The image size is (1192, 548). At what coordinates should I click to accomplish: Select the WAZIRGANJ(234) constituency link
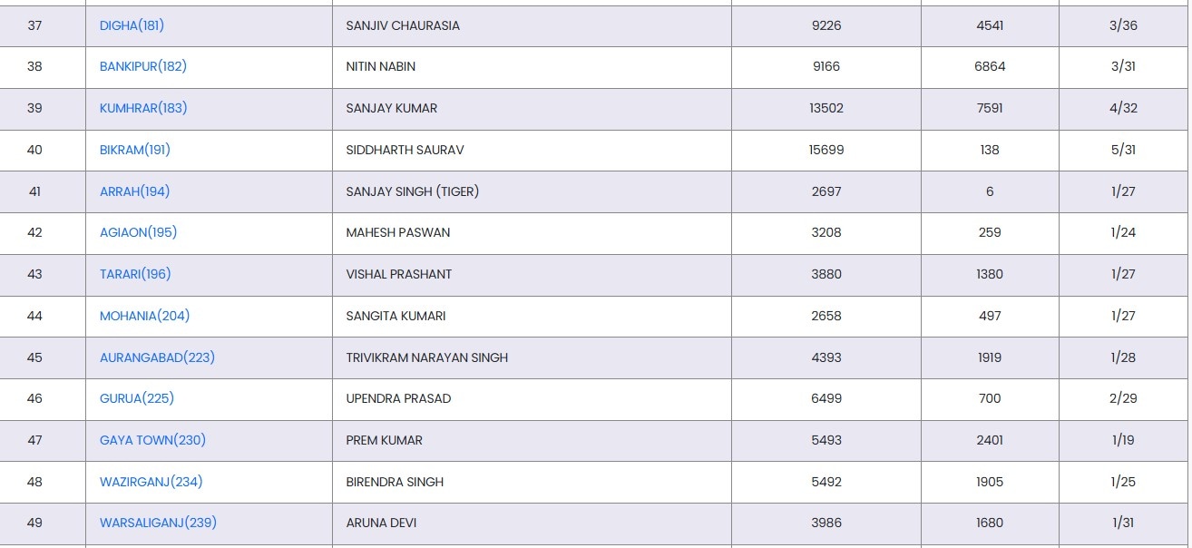point(151,482)
